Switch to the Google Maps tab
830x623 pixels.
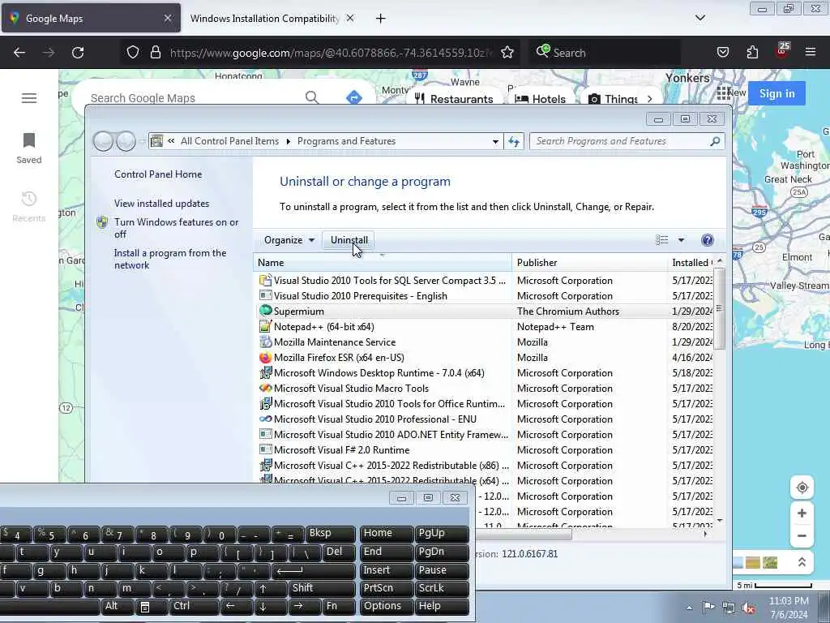[x=91, y=18]
